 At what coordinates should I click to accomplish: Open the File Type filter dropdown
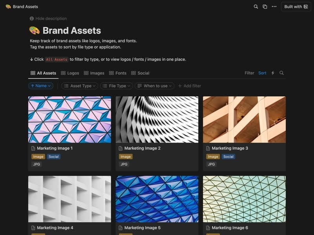116,86
